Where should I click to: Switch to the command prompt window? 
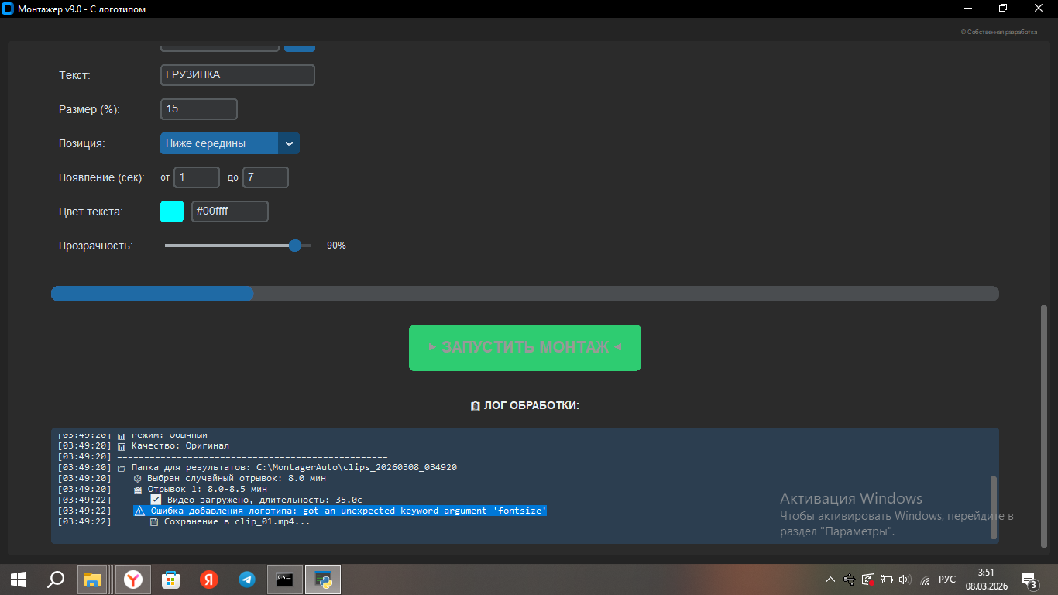(x=284, y=580)
